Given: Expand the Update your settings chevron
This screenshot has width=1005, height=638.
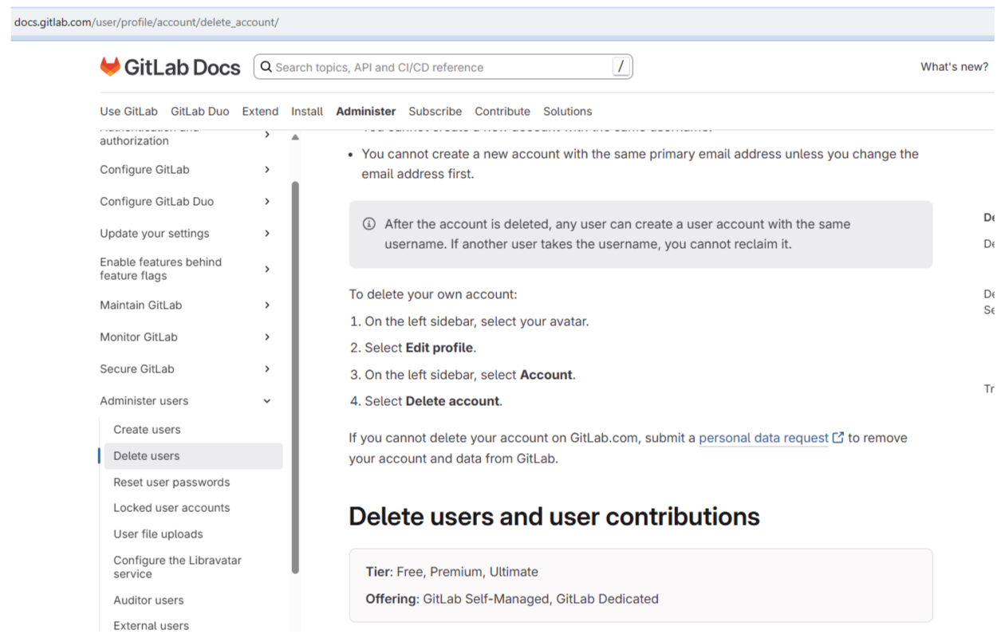Looking at the screenshot, I should [267, 234].
